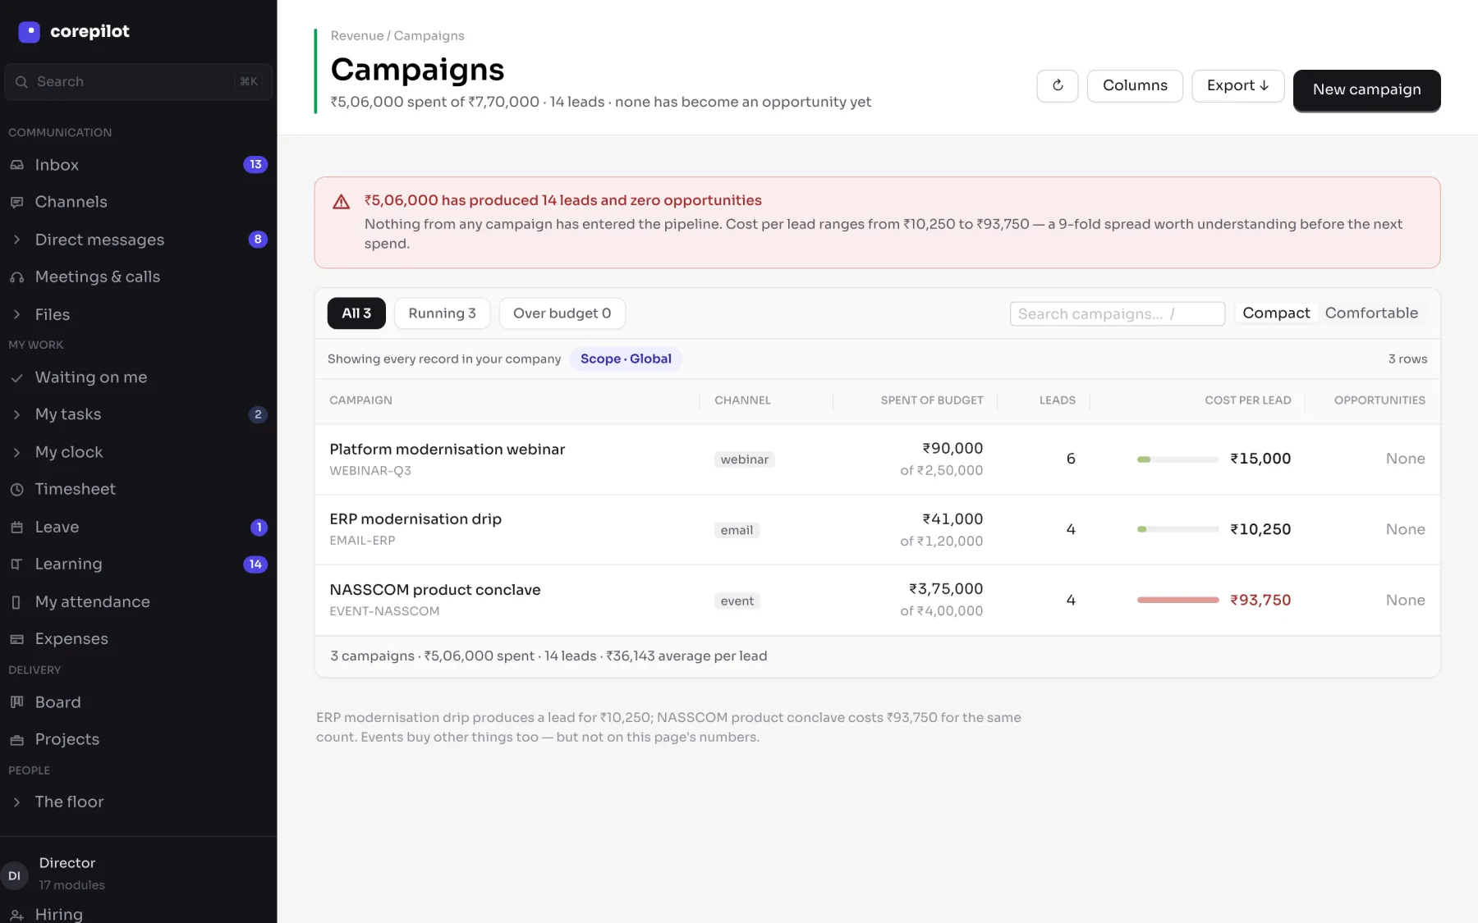Viewport: 1478px width, 923px height.
Task: Click the ⌘K shortcut hint
Action: tap(248, 82)
